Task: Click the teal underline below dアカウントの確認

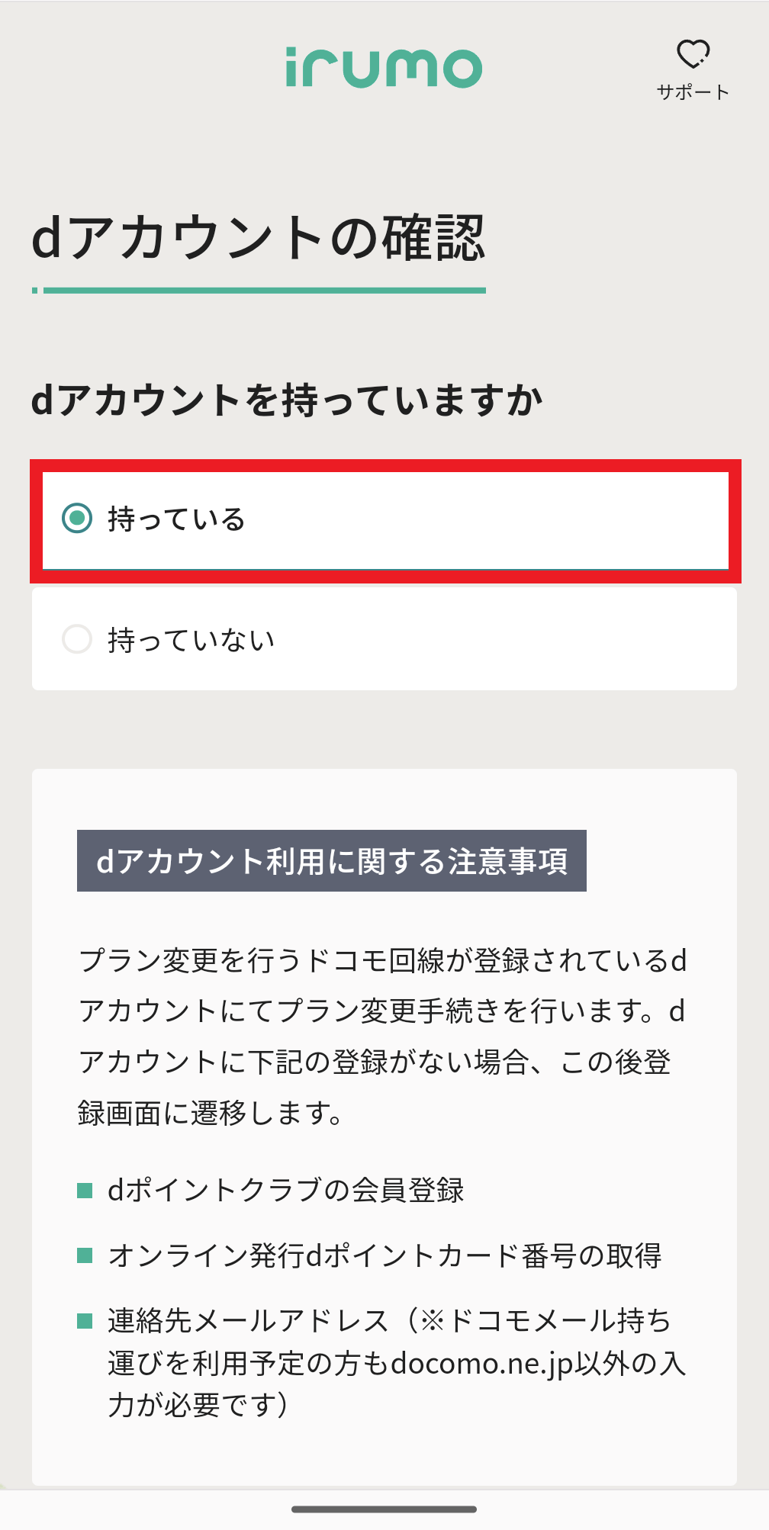Action: pos(259,291)
